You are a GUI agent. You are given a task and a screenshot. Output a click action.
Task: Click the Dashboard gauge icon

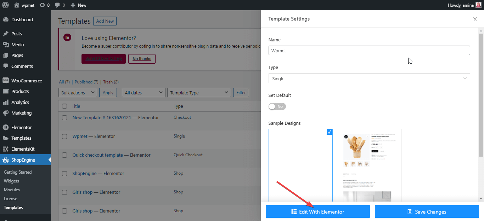coord(6,20)
